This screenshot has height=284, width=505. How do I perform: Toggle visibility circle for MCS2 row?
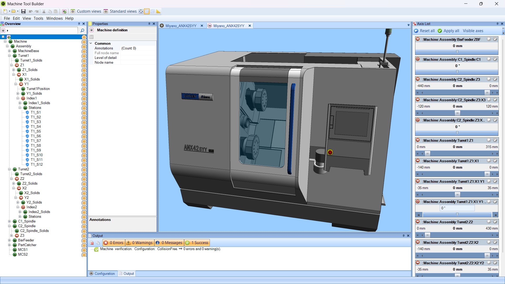pos(84,255)
